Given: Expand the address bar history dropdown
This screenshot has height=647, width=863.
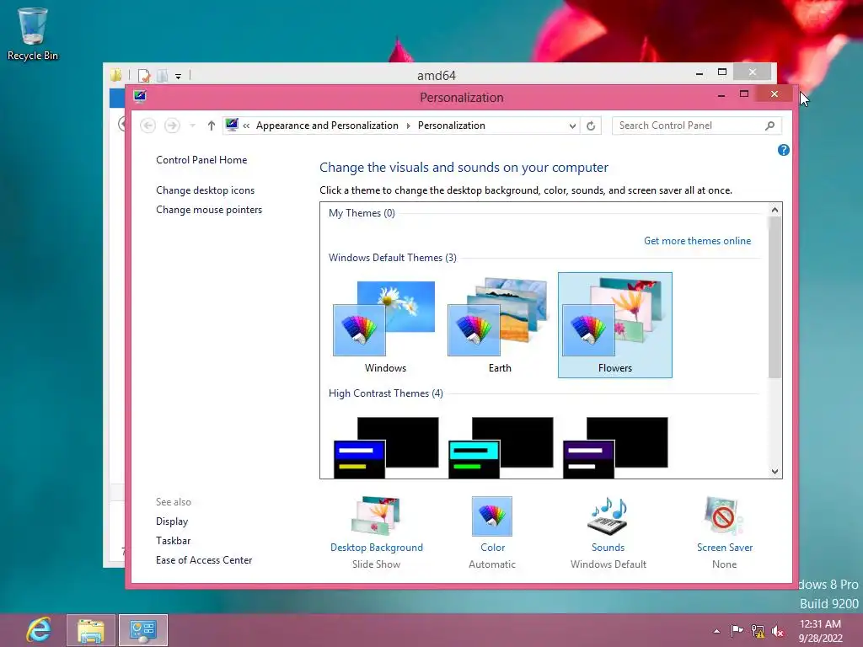Looking at the screenshot, I should click(572, 126).
